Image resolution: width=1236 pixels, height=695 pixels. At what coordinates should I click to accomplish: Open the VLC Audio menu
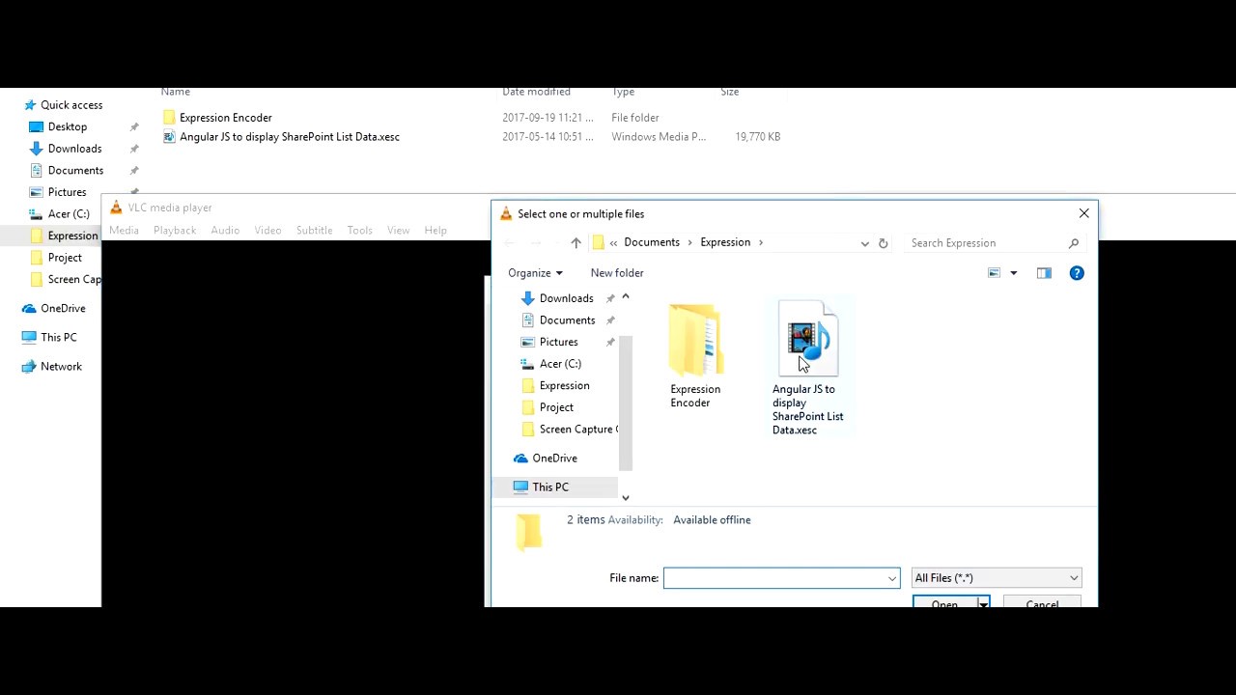pyautogui.click(x=225, y=231)
